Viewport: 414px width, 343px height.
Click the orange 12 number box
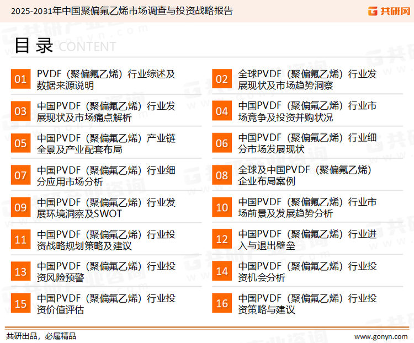click(x=222, y=239)
